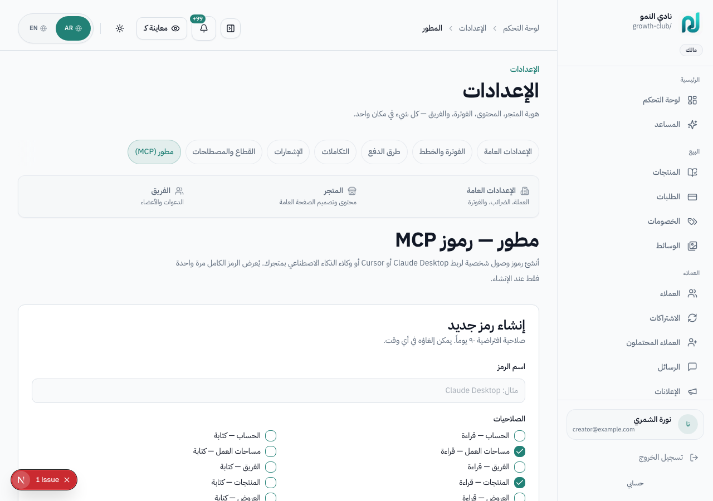Check الحساب — قراءة permission
Screen dimensions: 713x501
(520, 436)
